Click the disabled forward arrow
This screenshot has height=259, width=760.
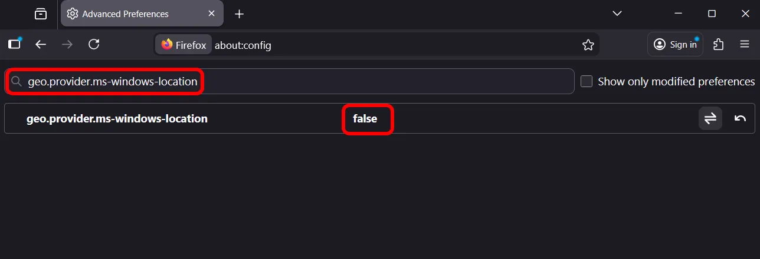tap(67, 44)
